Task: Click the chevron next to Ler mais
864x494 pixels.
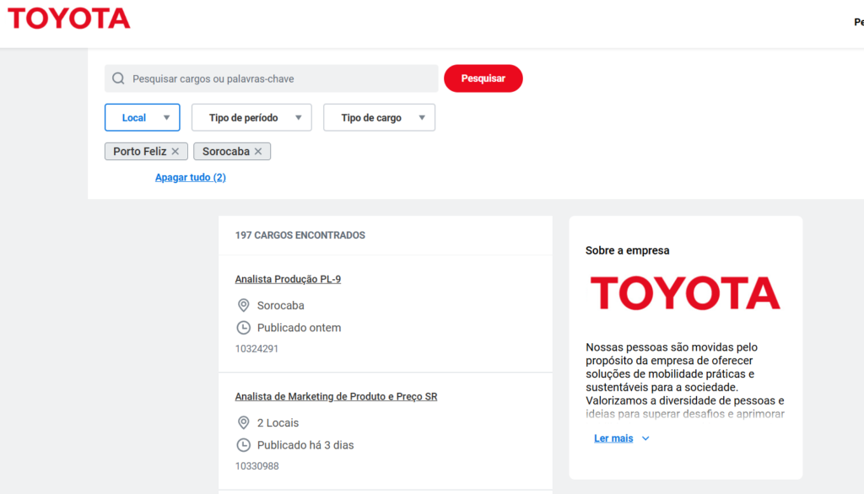Action: (645, 438)
